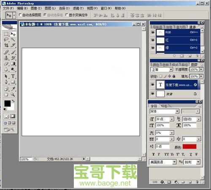Select the Magic Wand tool
This screenshot has height=190, width=211.
coord(13,40)
